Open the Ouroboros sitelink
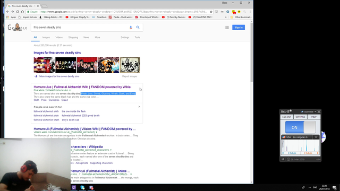 click(54, 100)
